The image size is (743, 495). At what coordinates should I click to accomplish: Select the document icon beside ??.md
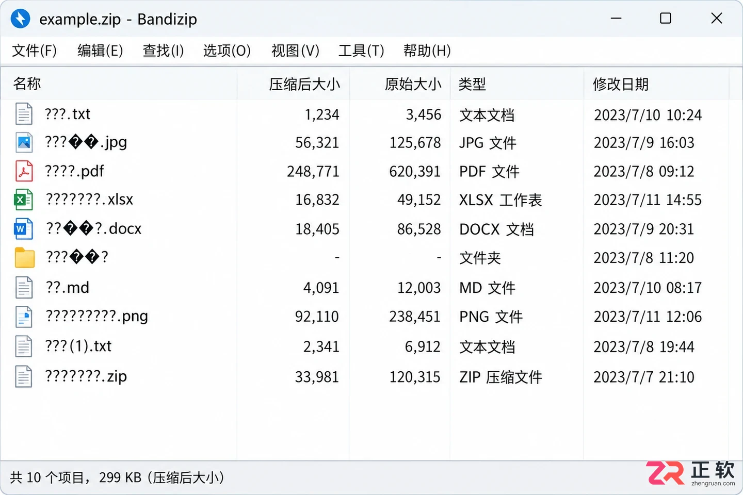coord(24,287)
